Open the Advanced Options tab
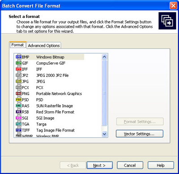This screenshot has height=174, width=179. click(44, 45)
